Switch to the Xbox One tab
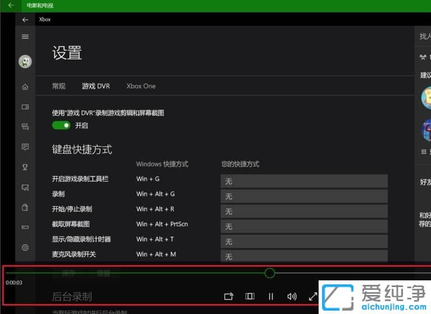This screenshot has width=431, height=314. [x=141, y=86]
